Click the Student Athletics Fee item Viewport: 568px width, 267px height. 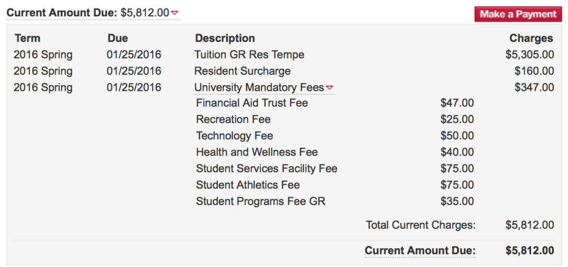coord(248,185)
